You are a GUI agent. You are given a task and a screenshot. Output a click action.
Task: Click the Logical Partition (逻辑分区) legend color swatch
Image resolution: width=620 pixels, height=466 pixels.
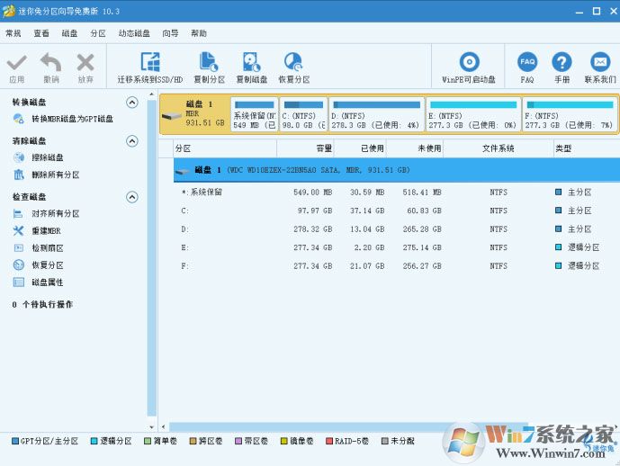94,442
